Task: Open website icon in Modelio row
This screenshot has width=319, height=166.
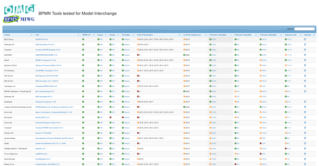Action: coord(305,148)
